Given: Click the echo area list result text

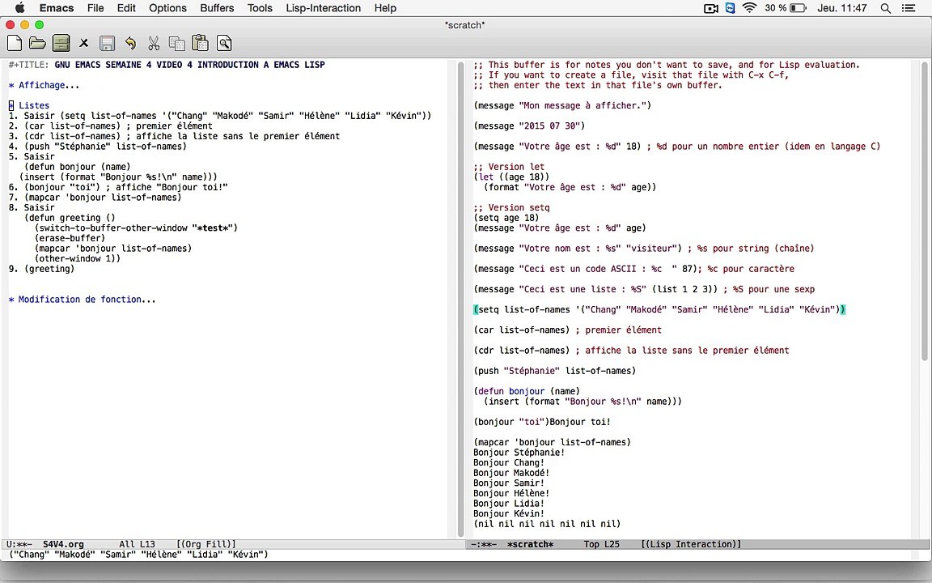Looking at the screenshot, I should (x=138, y=555).
